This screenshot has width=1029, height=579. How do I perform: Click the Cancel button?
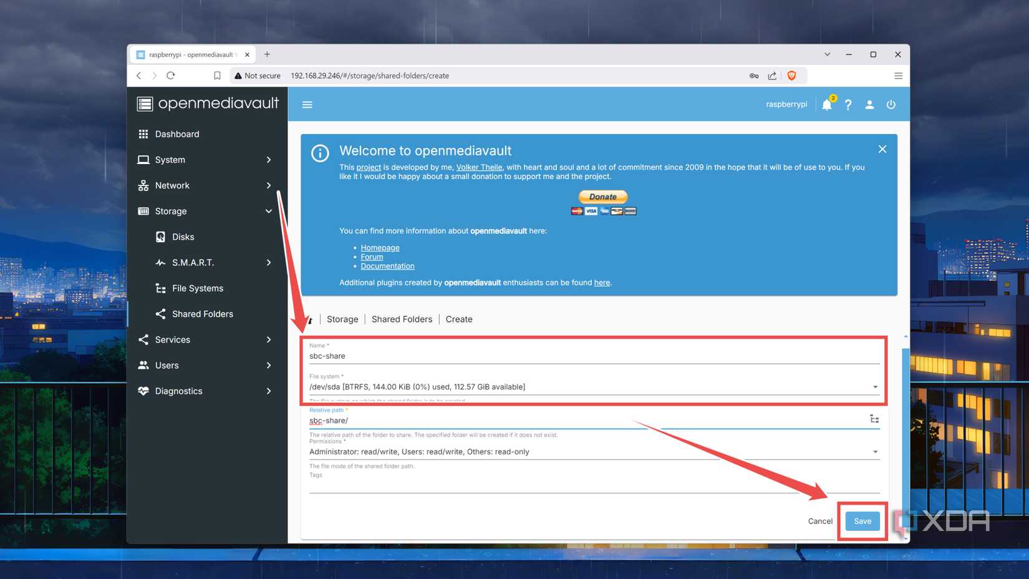820,521
